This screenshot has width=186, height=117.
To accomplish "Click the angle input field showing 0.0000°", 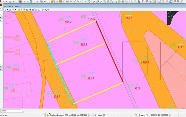I will (11, 111).
